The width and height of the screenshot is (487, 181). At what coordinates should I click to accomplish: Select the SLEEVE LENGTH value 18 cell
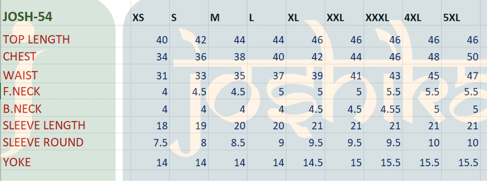162,126
